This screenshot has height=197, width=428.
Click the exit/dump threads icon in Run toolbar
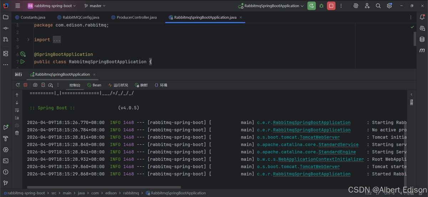coord(43,85)
